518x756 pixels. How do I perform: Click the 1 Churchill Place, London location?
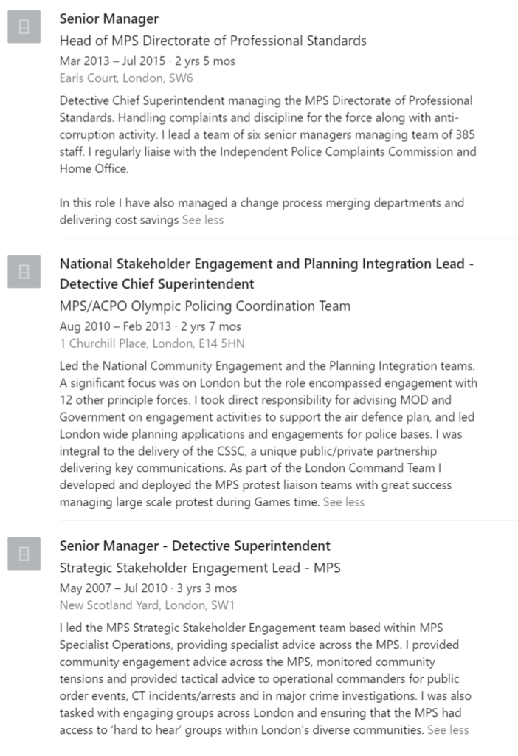tap(152, 343)
